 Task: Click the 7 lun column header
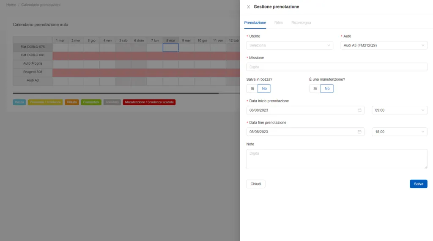coord(155,40)
